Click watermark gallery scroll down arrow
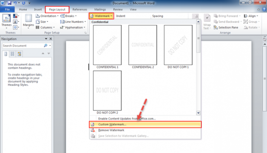Screen dimensions: 267x153 tap(198, 113)
